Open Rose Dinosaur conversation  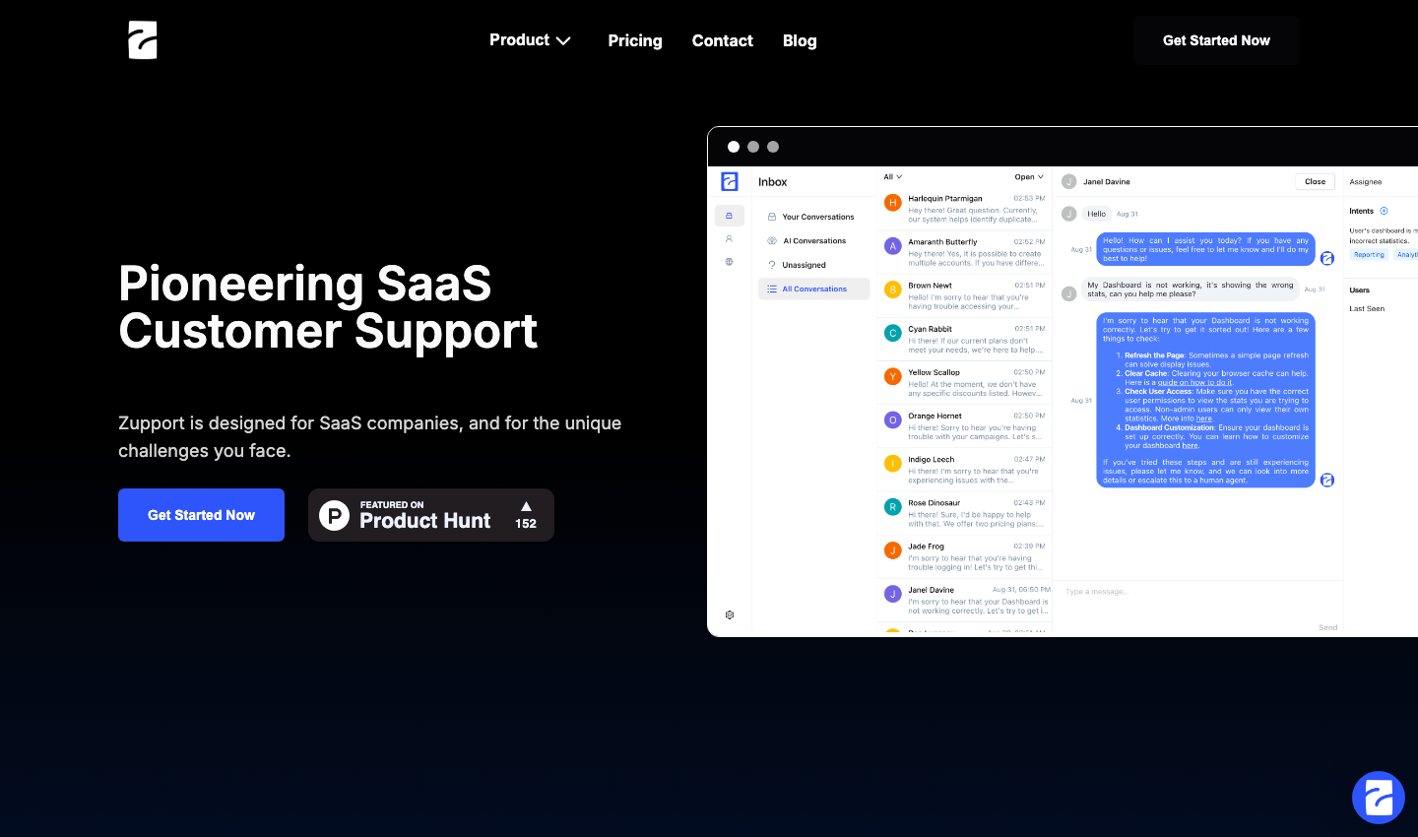coord(964,512)
